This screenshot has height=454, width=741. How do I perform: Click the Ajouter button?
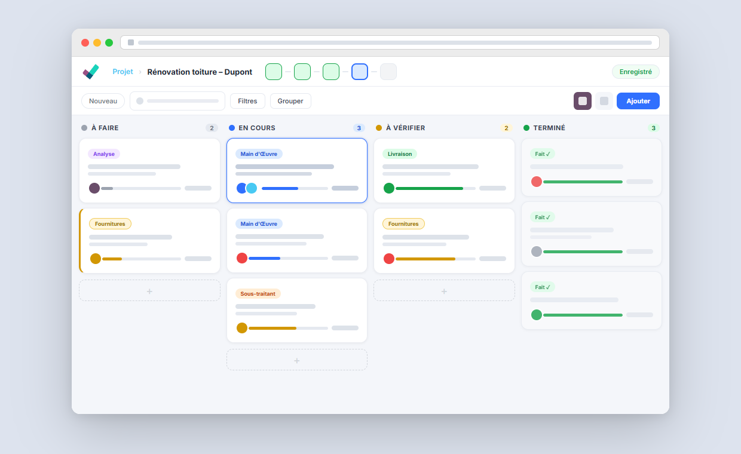[x=638, y=101]
